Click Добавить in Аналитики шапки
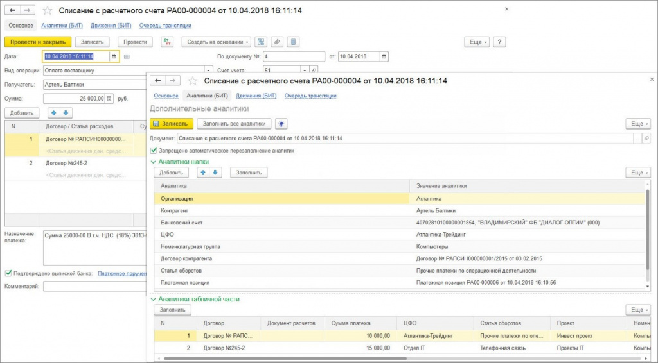658x363 pixels. coord(171,173)
